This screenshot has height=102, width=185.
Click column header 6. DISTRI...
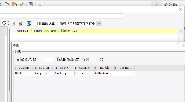point(125,68)
